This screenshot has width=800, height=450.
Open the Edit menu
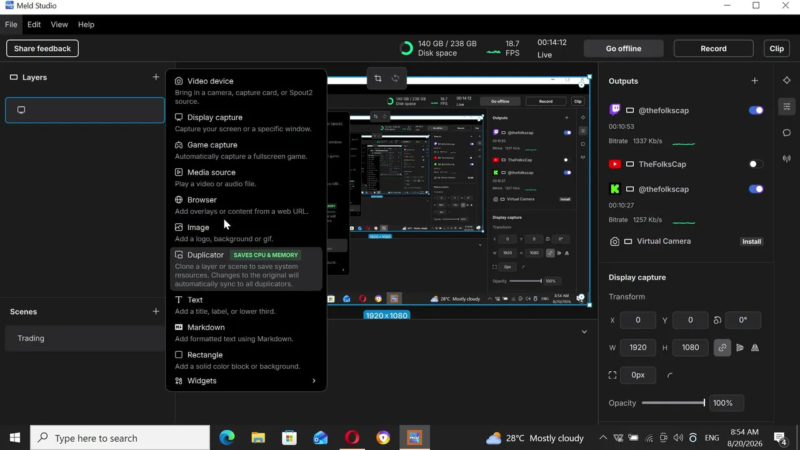point(34,24)
